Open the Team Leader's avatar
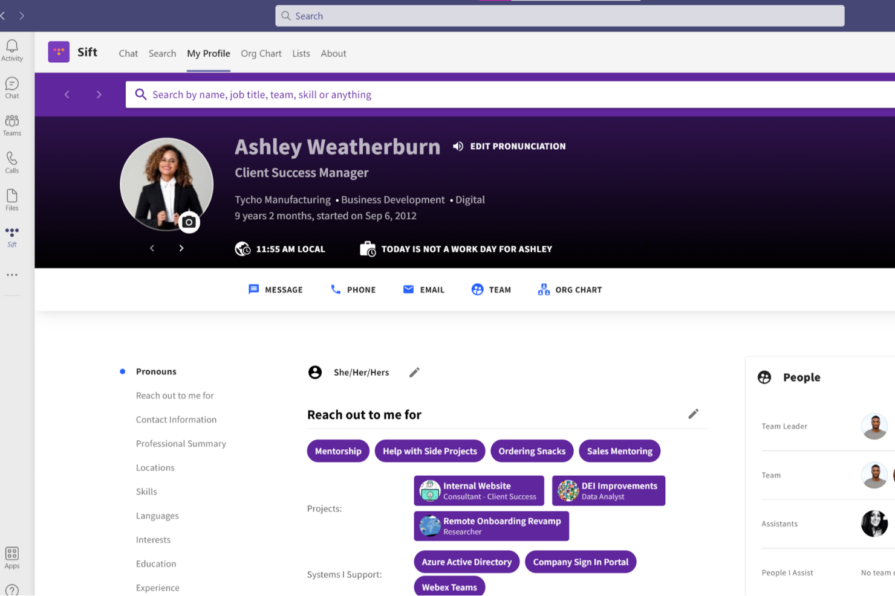 (x=874, y=426)
